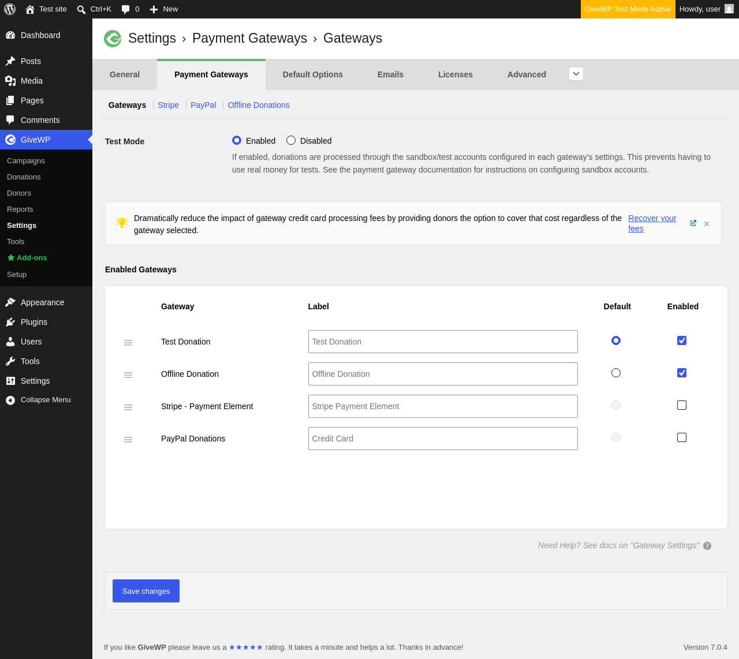739x659 pixels.
Task: Open Campaigns in GiveWP submenu
Action: click(x=26, y=161)
